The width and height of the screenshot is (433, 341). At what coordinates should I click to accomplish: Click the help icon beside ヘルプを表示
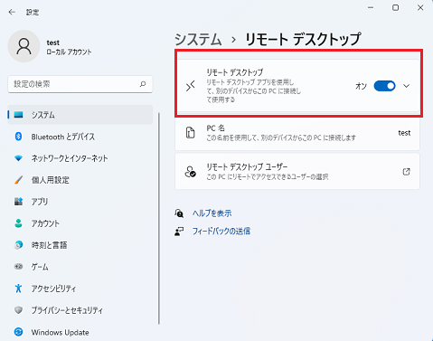pyautogui.click(x=179, y=213)
